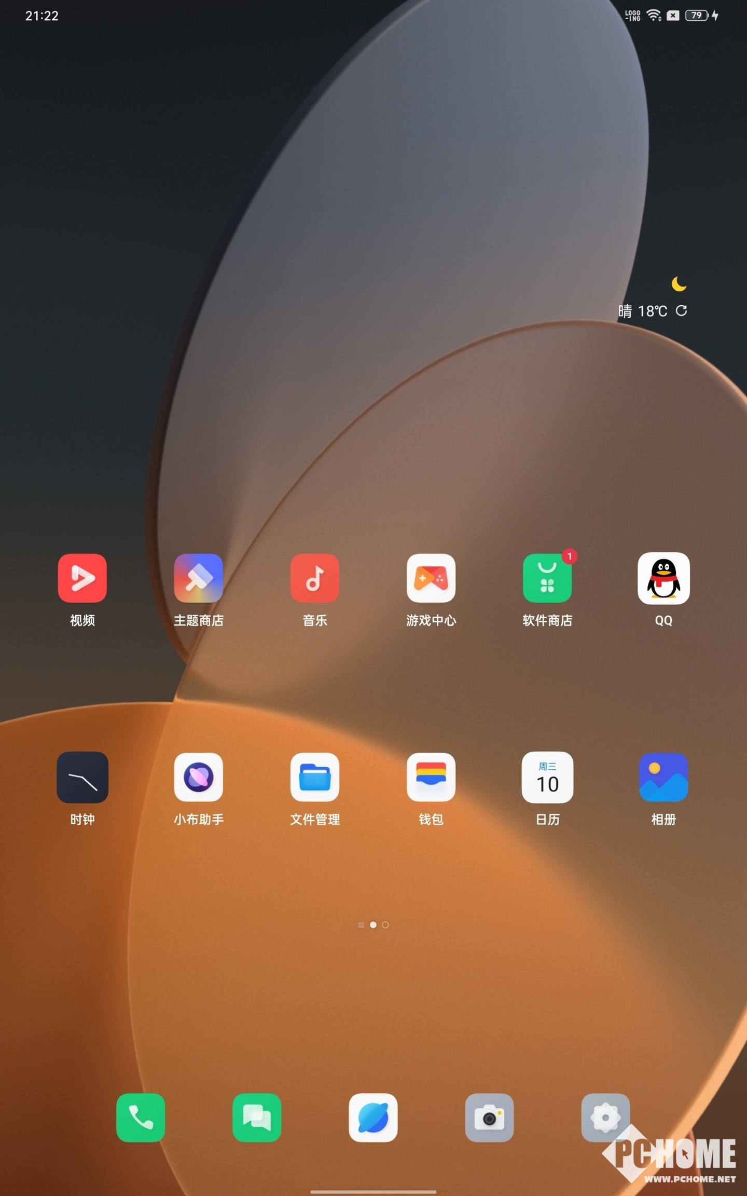Launch the 主题商店 theme store
This screenshot has height=1196, width=747.
198,578
